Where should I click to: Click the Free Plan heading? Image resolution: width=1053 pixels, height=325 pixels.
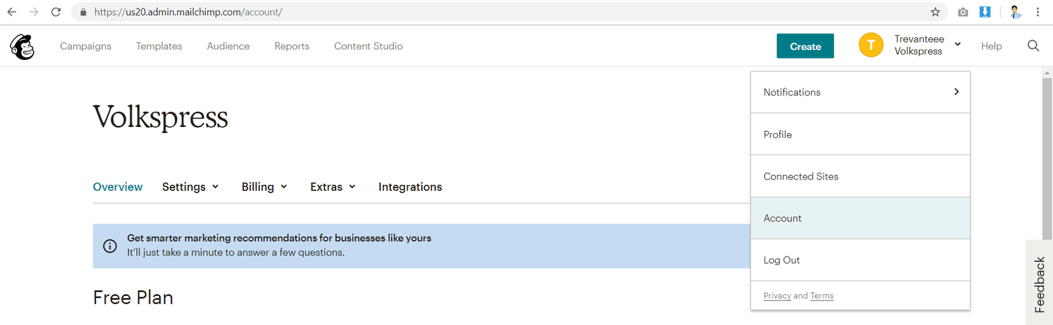(133, 297)
